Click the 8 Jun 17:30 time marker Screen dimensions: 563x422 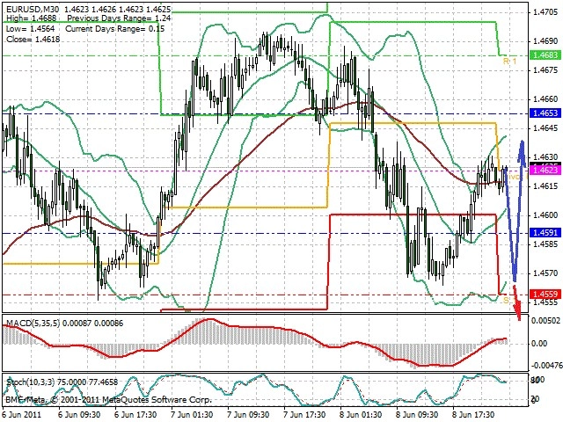point(473,415)
